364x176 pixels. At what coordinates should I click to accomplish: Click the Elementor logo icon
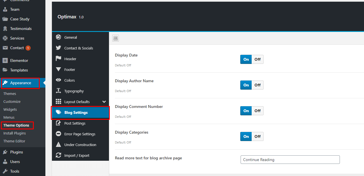tap(5, 60)
